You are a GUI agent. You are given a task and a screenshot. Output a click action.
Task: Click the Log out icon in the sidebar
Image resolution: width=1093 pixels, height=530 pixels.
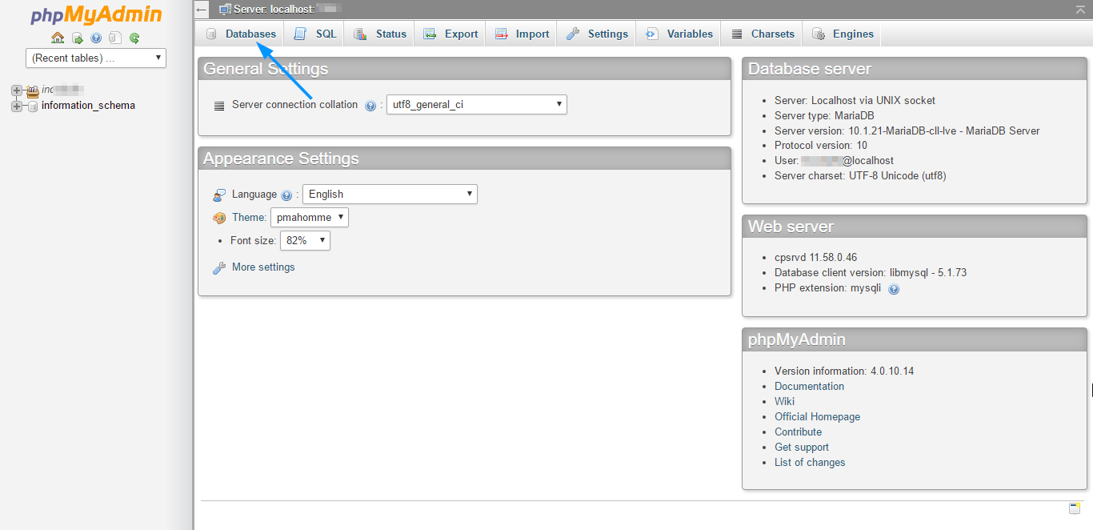point(78,38)
